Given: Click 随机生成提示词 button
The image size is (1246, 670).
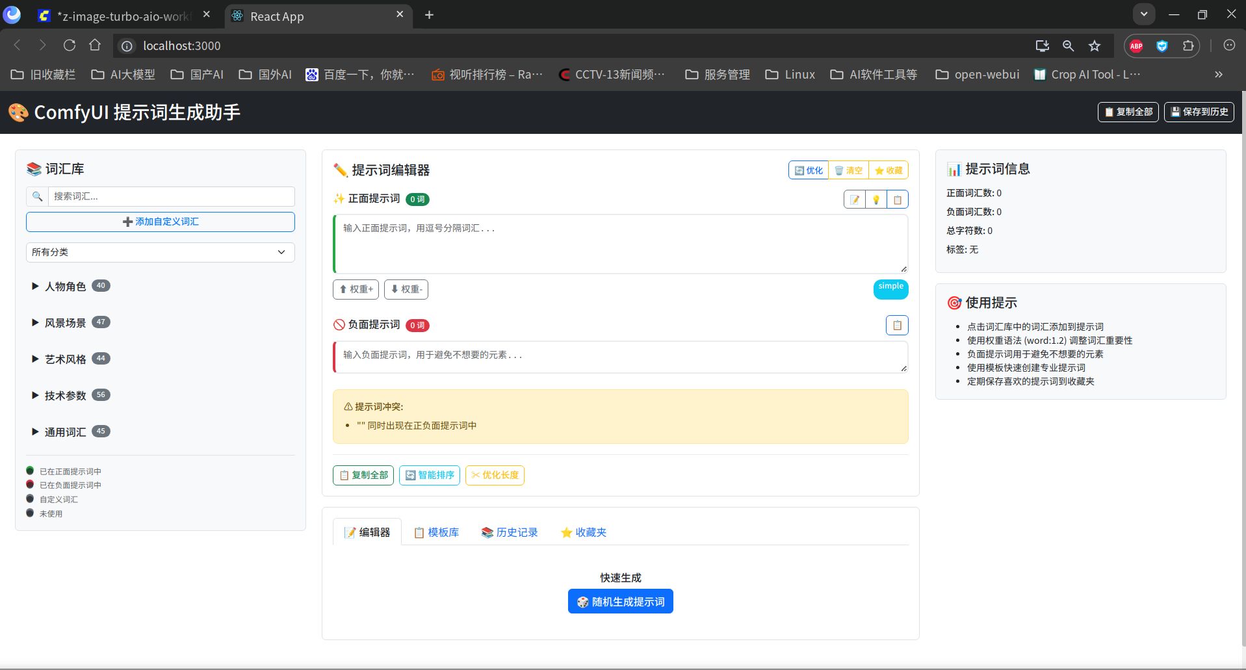Looking at the screenshot, I should pyautogui.click(x=621, y=602).
